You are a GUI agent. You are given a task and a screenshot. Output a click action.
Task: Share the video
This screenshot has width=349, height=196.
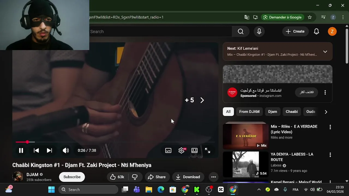(157, 177)
